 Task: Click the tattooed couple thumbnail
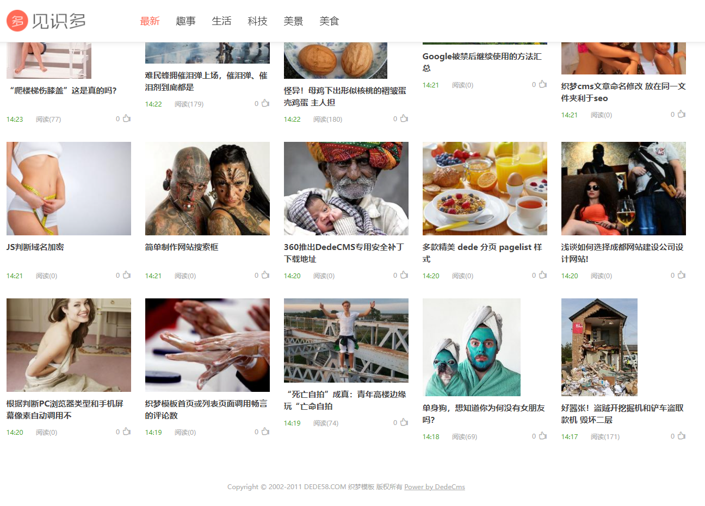click(x=207, y=189)
